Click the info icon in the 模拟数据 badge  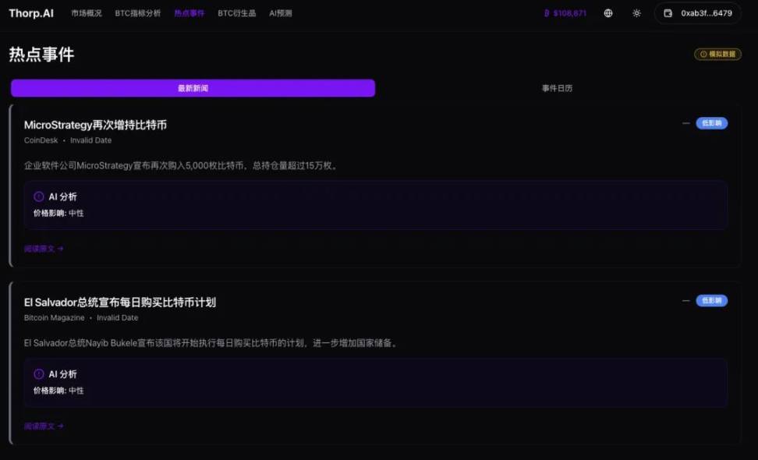[x=703, y=54]
